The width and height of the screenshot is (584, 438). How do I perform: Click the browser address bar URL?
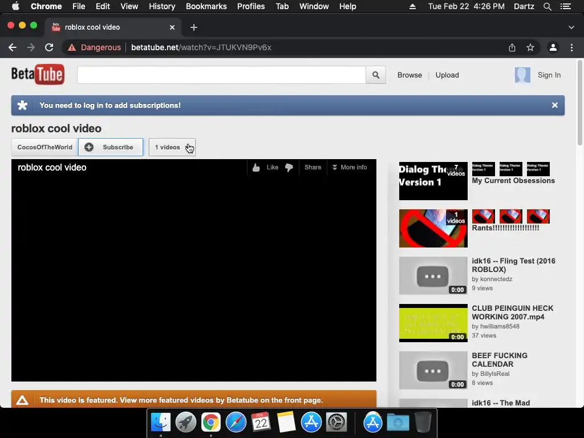(x=201, y=47)
